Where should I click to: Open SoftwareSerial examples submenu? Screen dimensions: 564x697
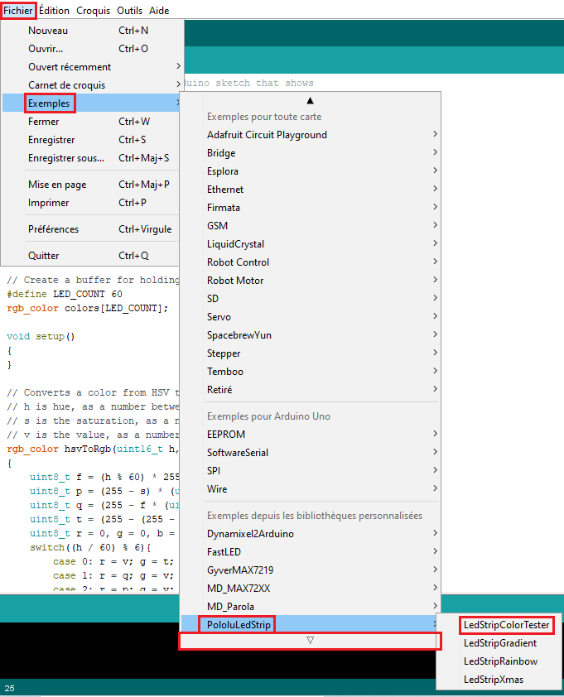tap(310, 453)
